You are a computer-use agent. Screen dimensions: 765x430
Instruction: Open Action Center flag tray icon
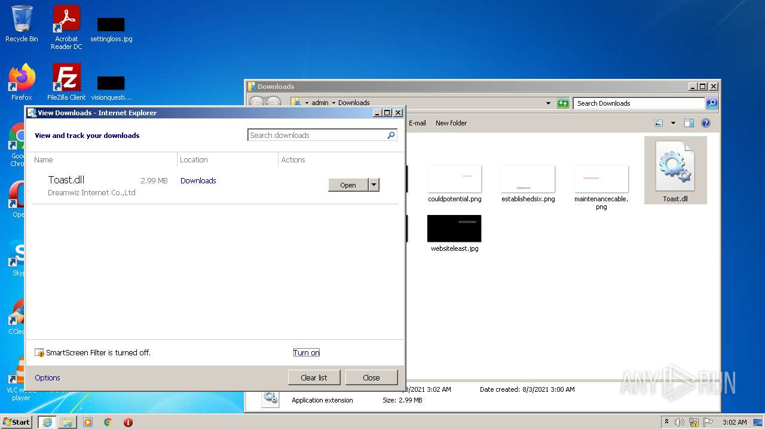pos(709,422)
